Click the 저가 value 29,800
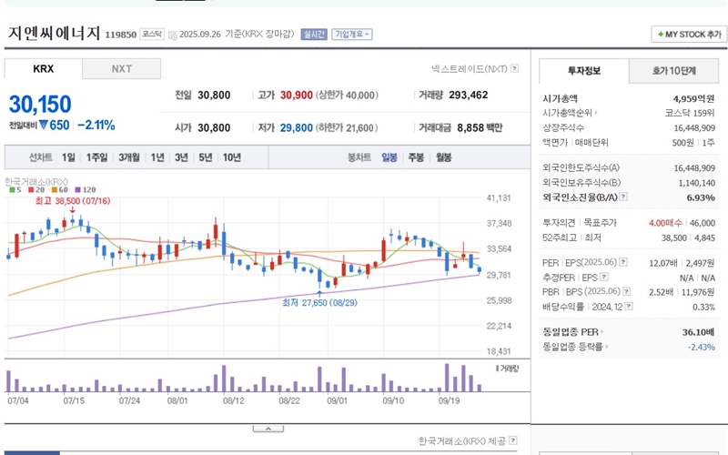 [297, 127]
